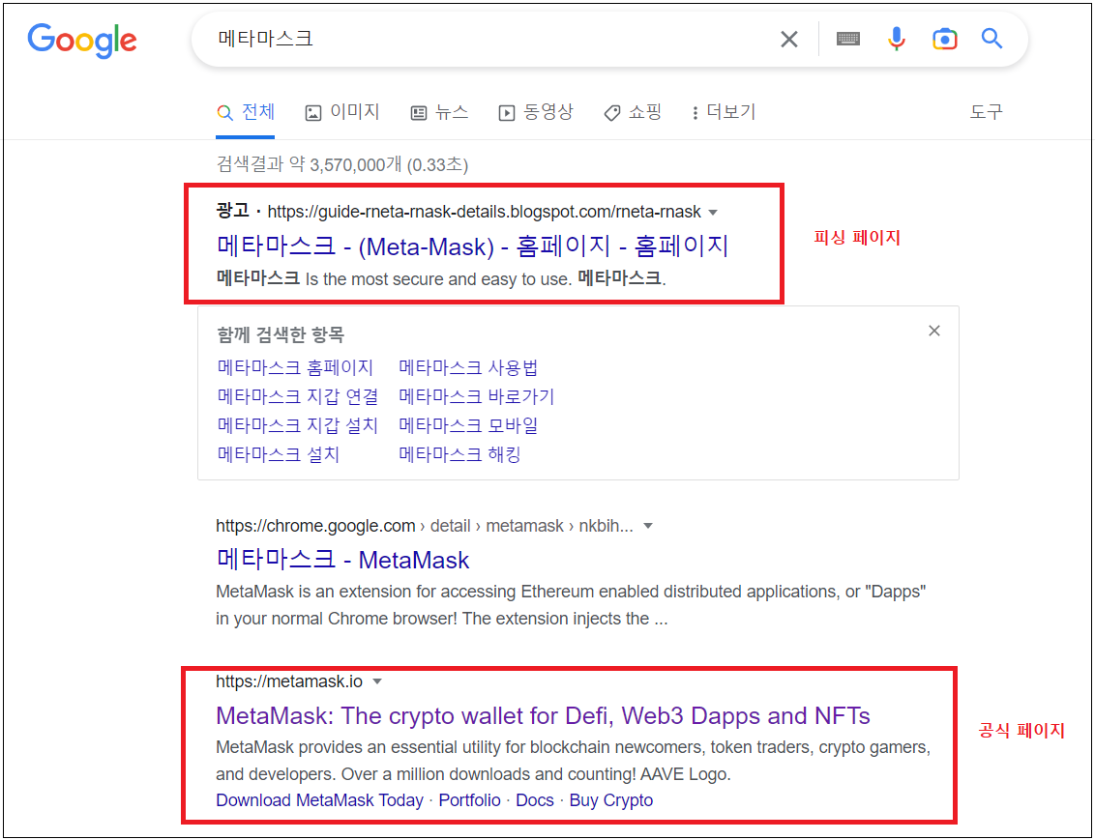
Task: Switch to the 동영상 tab
Action: 536,111
